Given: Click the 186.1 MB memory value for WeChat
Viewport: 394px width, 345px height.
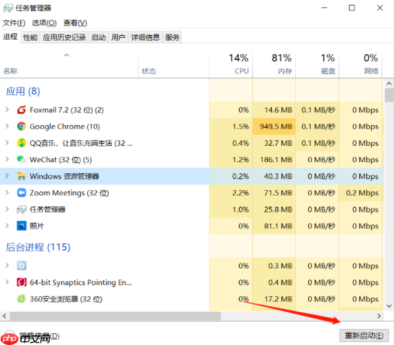Looking at the screenshot, I should pos(276,159).
